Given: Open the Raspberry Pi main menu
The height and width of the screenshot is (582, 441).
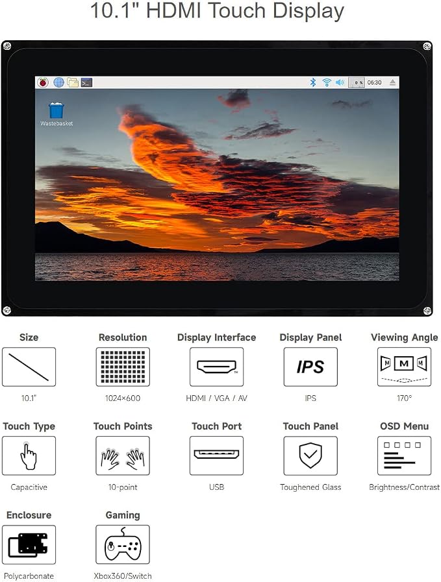Looking at the screenshot, I should click(44, 82).
